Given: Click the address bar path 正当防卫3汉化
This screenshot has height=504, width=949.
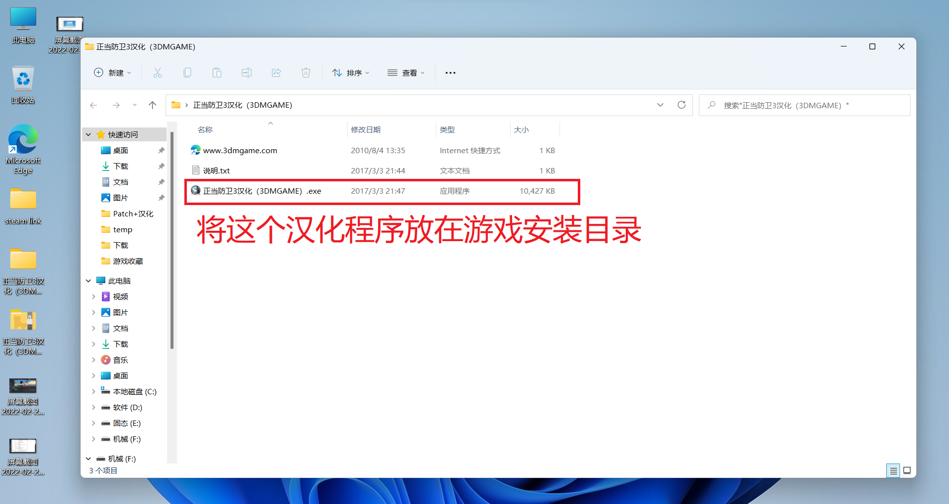Looking at the screenshot, I should [x=243, y=105].
